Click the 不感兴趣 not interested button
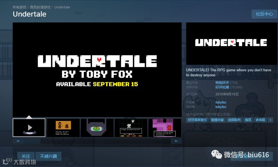Viewport: 278px width, 167px height. pos(48,156)
